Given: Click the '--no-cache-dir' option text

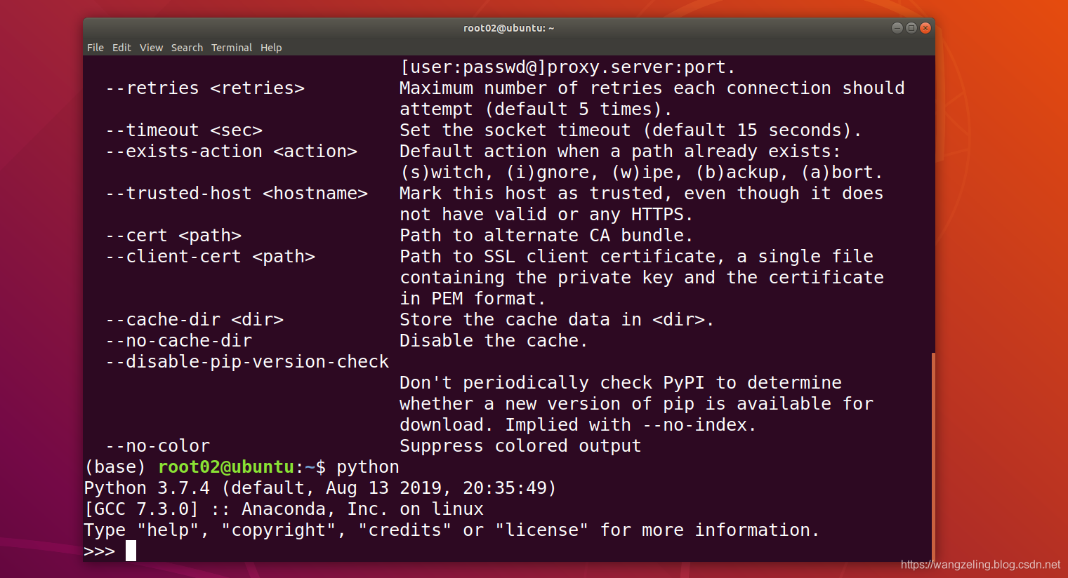Looking at the screenshot, I should [x=179, y=341].
